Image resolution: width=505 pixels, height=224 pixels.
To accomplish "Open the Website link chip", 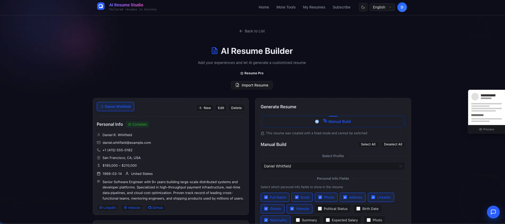I will [132, 208].
